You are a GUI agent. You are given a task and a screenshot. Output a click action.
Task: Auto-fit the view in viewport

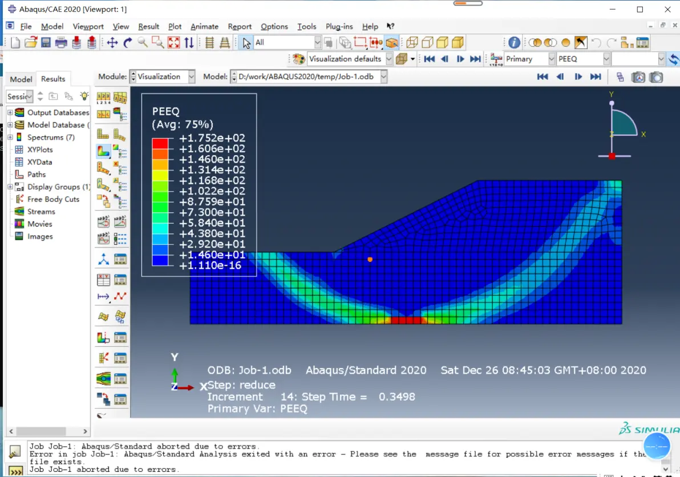click(173, 42)
